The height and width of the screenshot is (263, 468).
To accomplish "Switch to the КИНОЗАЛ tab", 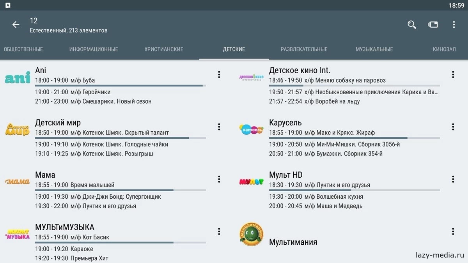I will coord(444,49).
